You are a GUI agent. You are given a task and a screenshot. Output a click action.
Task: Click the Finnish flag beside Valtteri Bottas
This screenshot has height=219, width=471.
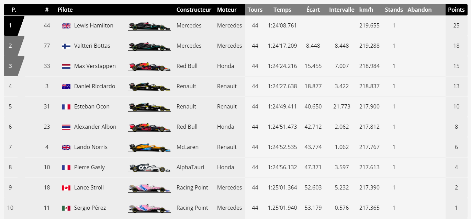(66, 46)
